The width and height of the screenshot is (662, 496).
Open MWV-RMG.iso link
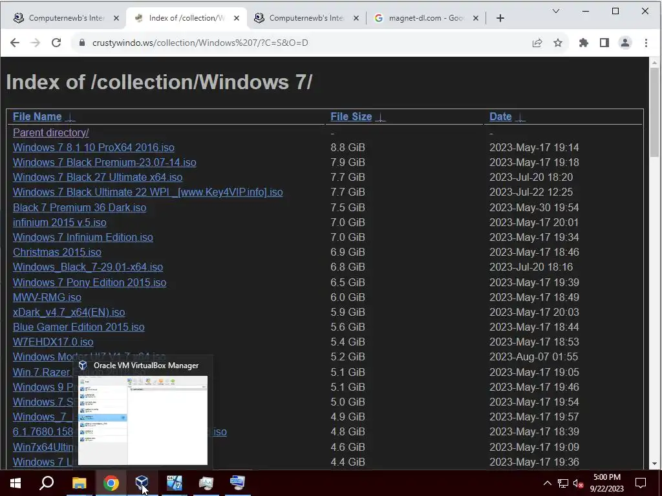pos(47,297)
